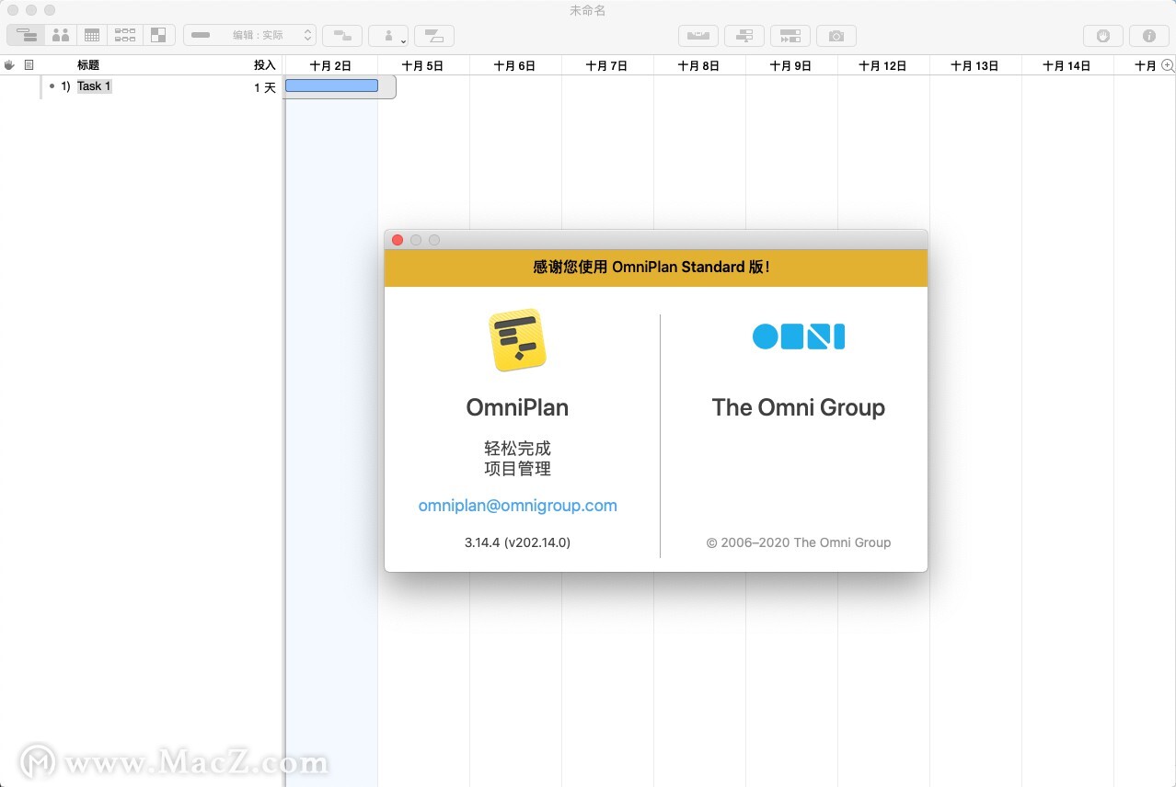Click the 十月 7日 timeline header
This screenshot has height=787, width=1176.
coord(607,66)
